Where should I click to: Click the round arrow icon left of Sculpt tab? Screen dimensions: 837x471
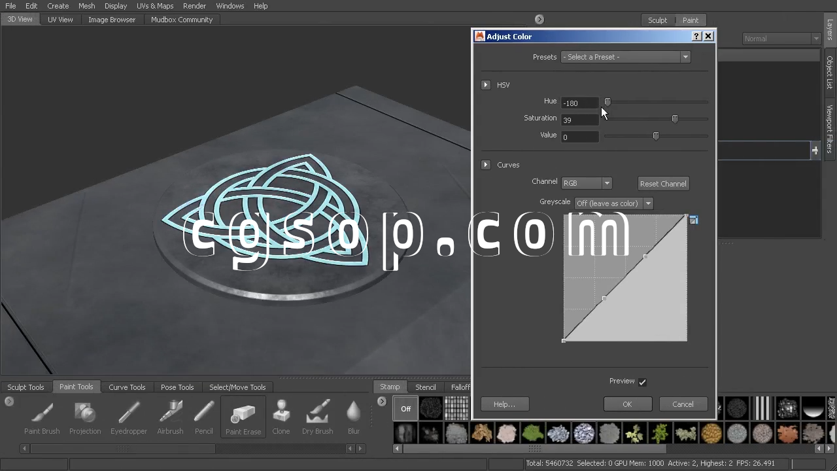click(x=539, y=20)
